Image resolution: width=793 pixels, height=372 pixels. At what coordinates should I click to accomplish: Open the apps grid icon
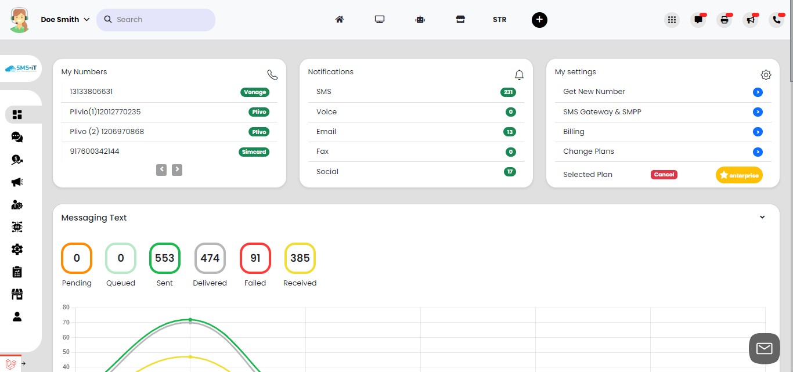672,20
